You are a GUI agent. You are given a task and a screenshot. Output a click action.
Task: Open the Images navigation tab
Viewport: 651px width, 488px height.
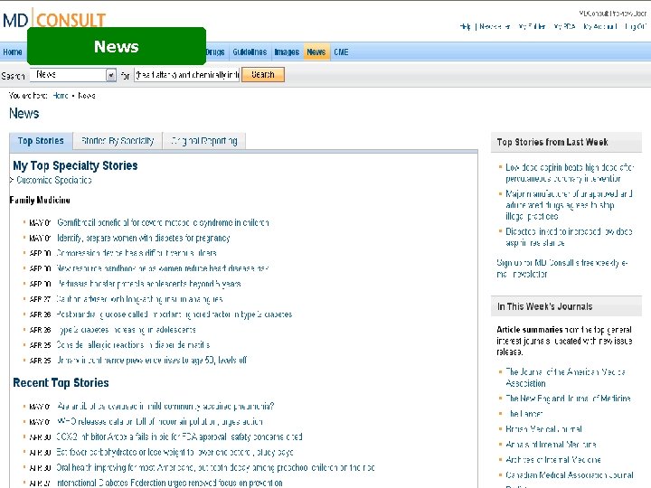[287, 52]
